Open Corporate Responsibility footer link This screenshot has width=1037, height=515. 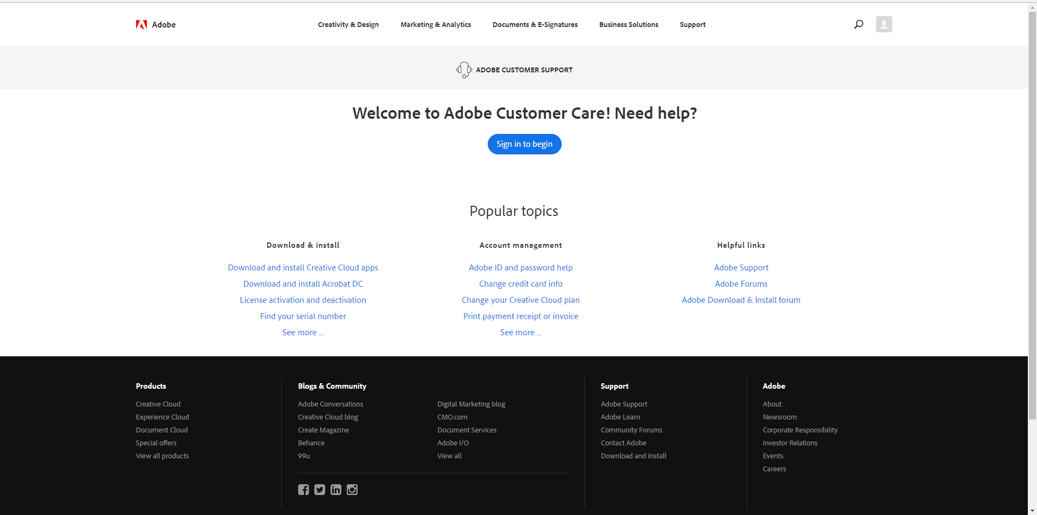pos(800,430)
